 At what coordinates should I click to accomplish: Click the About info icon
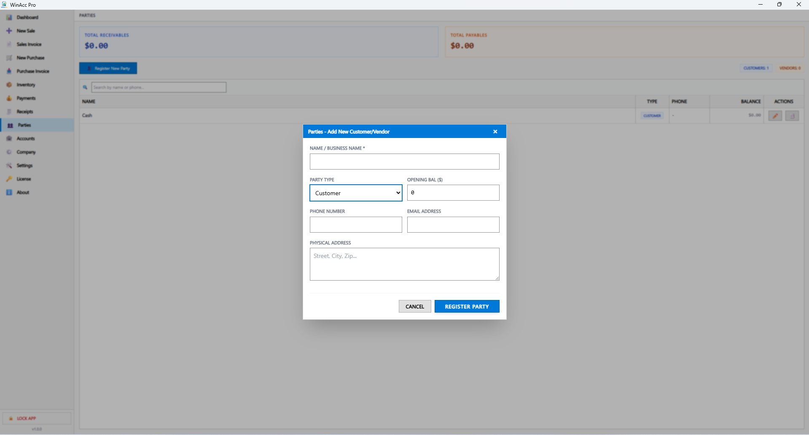tap(9, 192)
